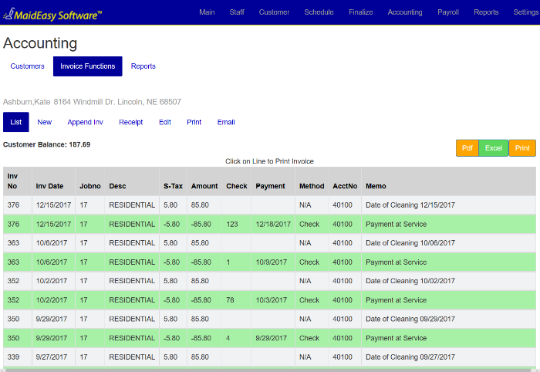Select the Invoice Functions tab
The height and width of the screenshot is (372, 540).
click(87, 66)
